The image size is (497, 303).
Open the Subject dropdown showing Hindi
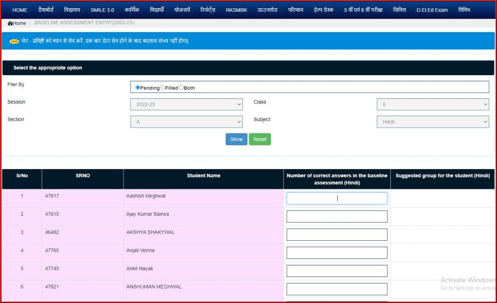(x=433, y=122)
